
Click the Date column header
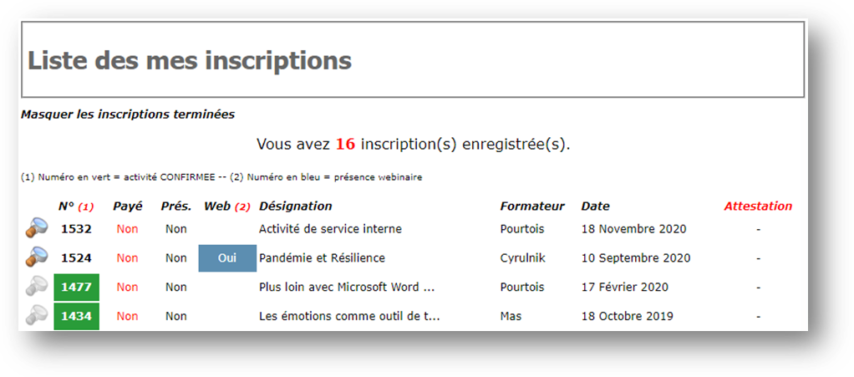point(595,206)
